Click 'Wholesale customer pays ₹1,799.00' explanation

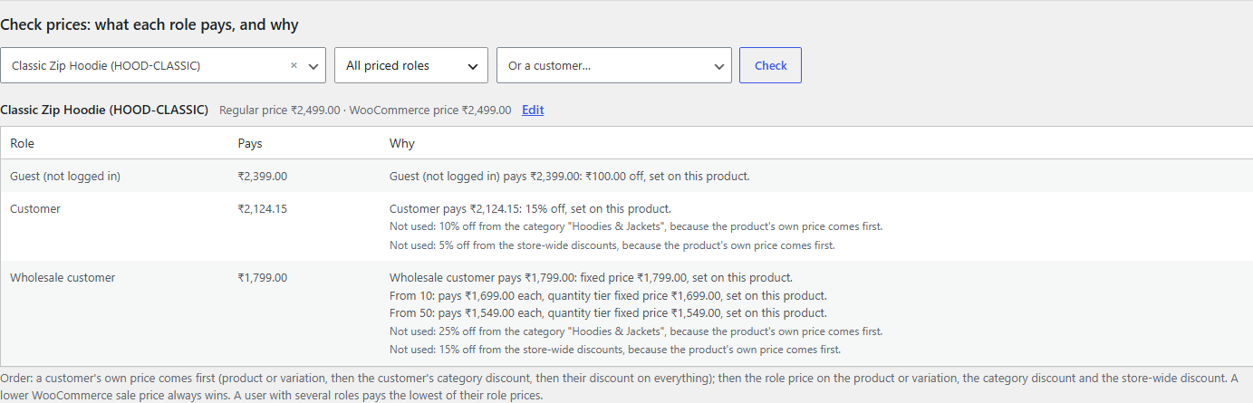pos(592,278)
